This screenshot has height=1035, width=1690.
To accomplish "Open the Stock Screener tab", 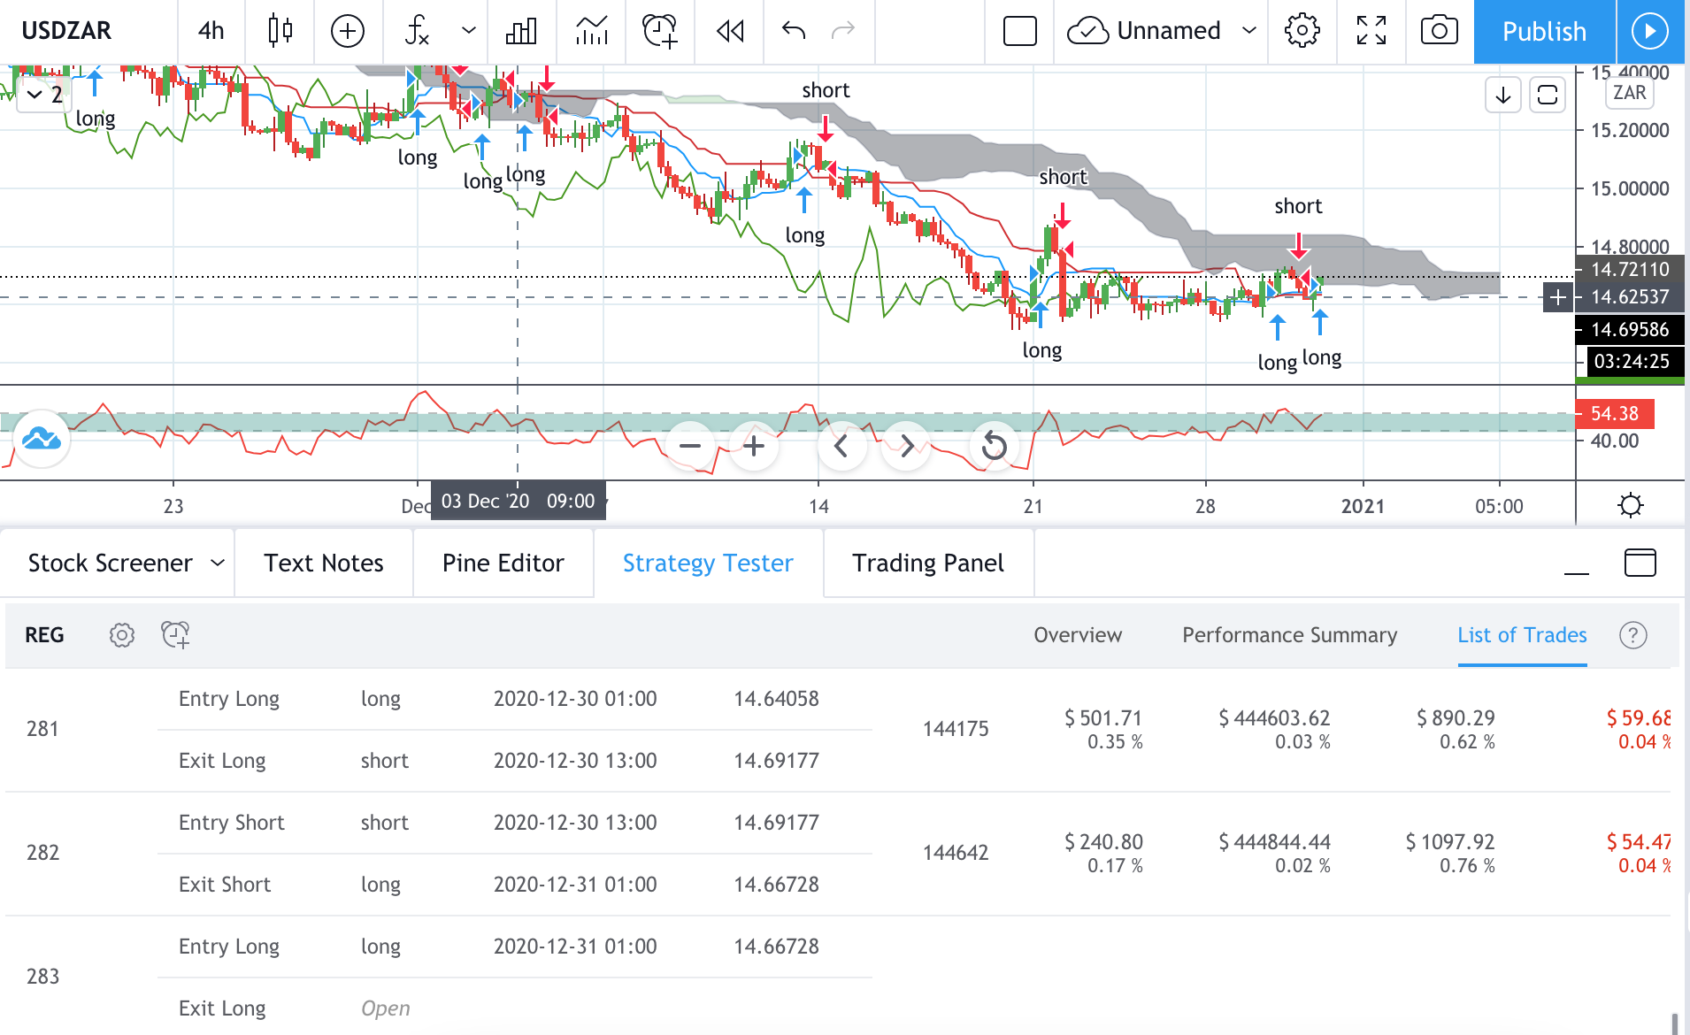I will (110, 563).
